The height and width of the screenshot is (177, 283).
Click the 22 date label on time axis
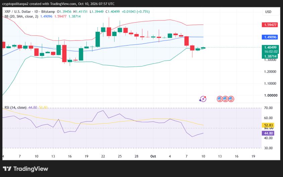point(103,156)
